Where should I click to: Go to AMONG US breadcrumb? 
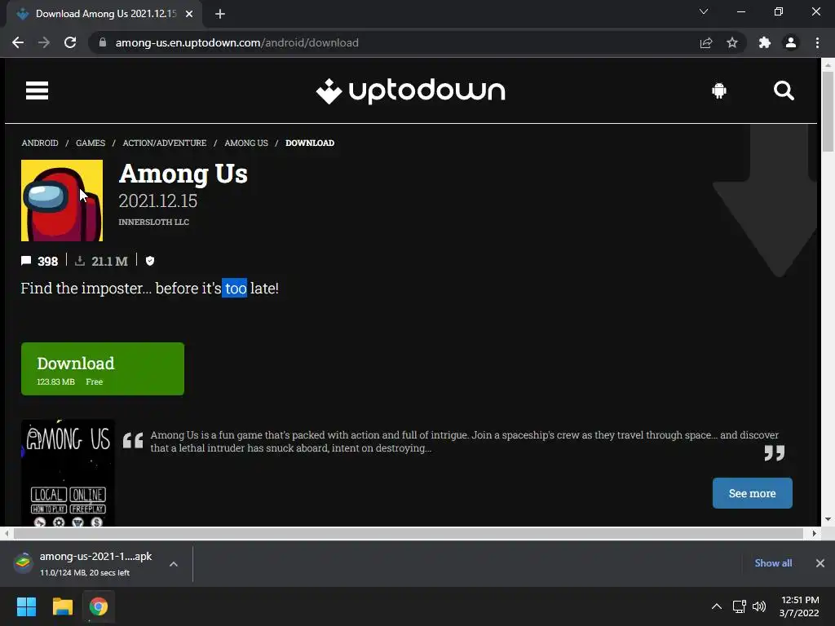246,143
